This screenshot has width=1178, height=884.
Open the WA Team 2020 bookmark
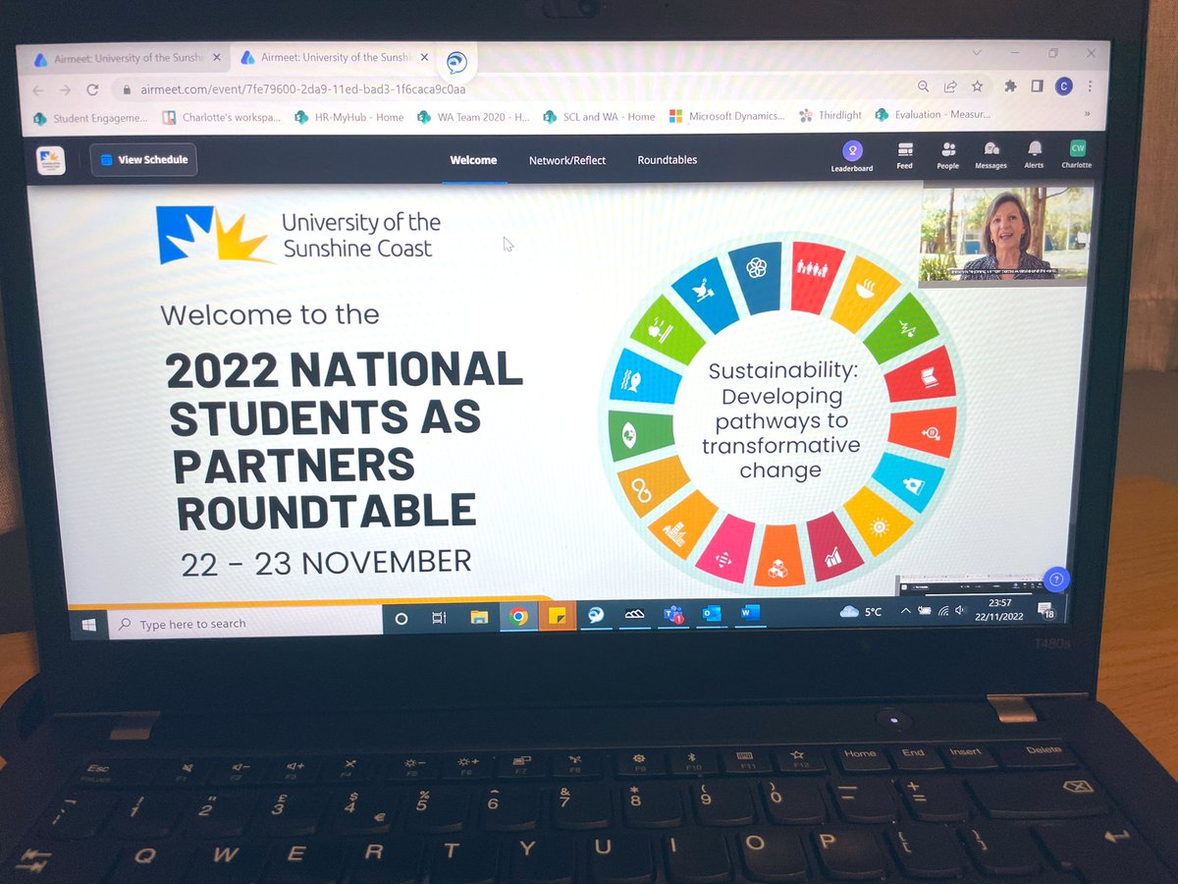point(473,117)
